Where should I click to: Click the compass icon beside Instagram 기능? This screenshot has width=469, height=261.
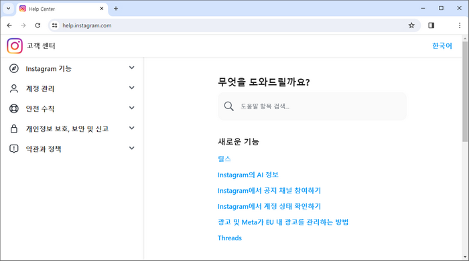[14, 68]
